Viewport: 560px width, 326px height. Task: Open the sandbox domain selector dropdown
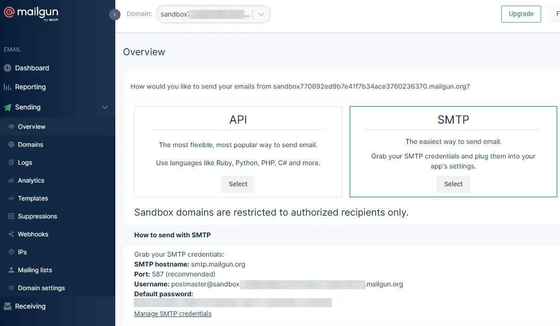pos(261,14)
